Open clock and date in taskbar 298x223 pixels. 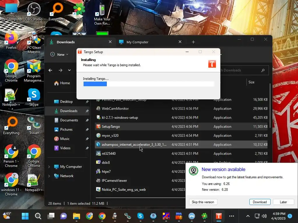[x=279, y=216]
